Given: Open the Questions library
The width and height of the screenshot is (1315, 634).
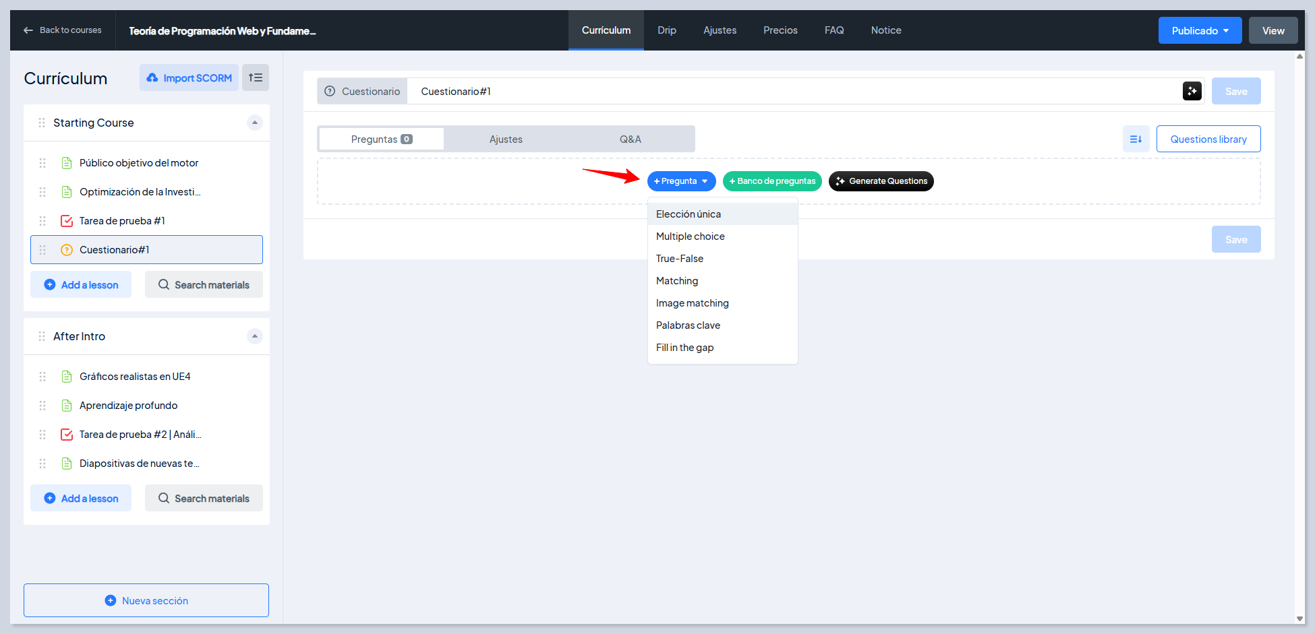Looking at the screenshot, I should [x=1208, y=139].
